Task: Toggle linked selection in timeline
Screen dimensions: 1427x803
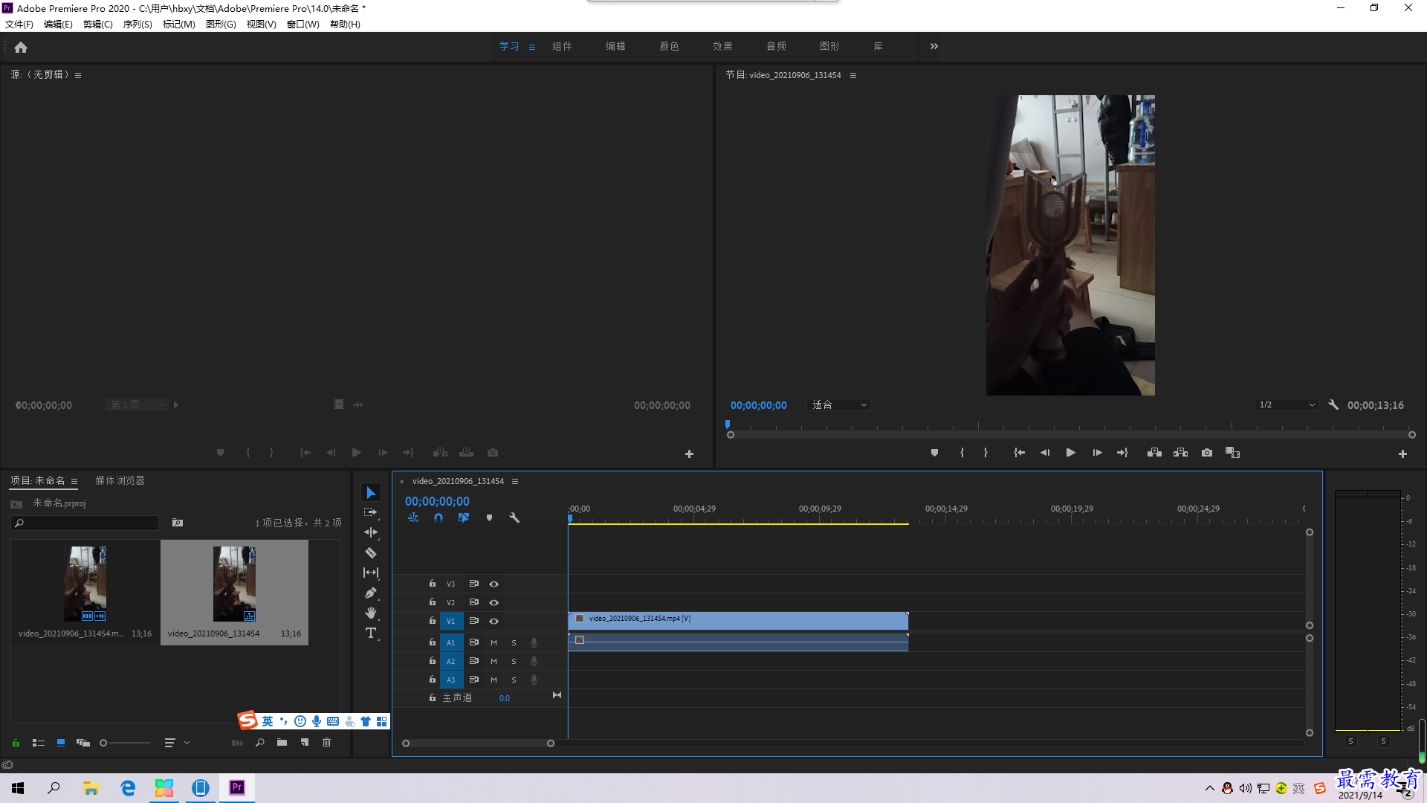Action: pyautogui.click(x=464, y=517)
